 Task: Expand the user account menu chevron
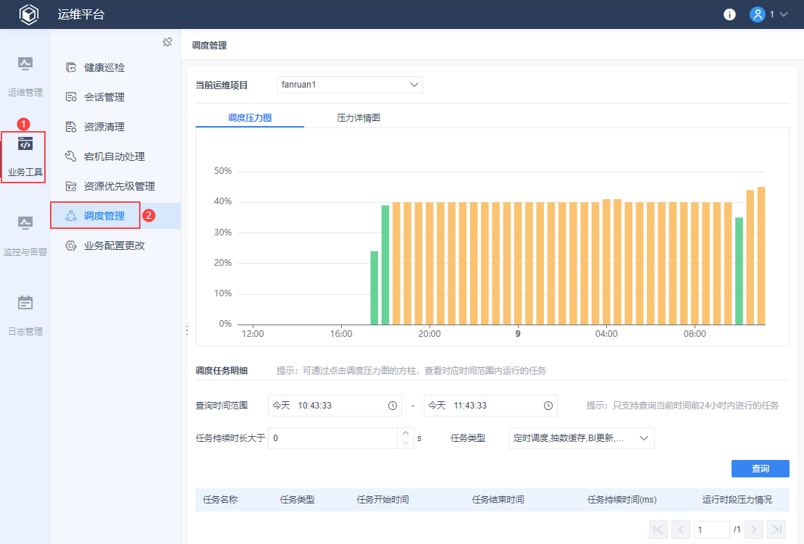point(784,14)
